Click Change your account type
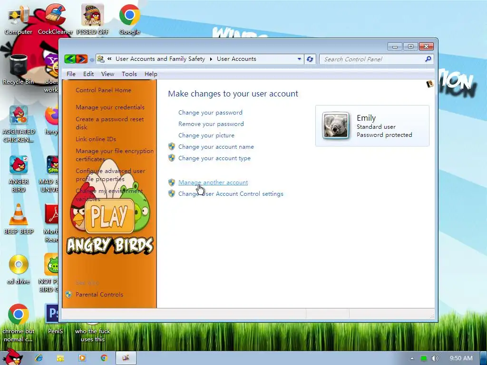Viewport: 487px width, 365px height. (x=214, y=158)
